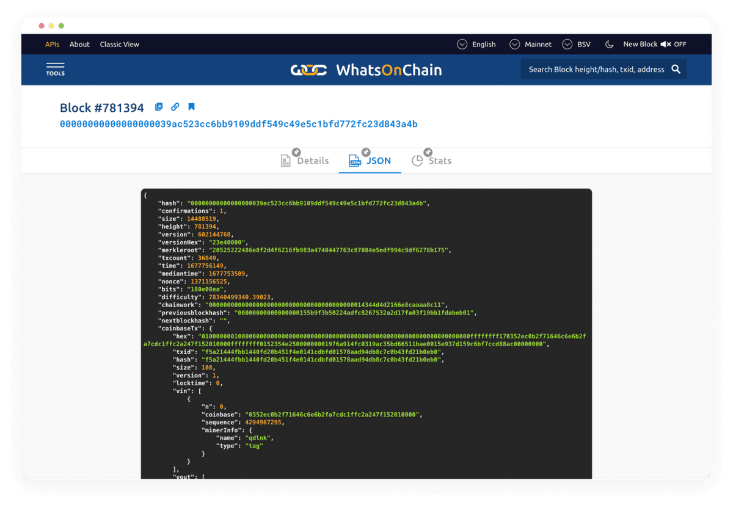Screen dimensions: 733x505
Task: Click the WhatsOnChain chain logo
Action: pyautogui.click(x=308, y=70)
